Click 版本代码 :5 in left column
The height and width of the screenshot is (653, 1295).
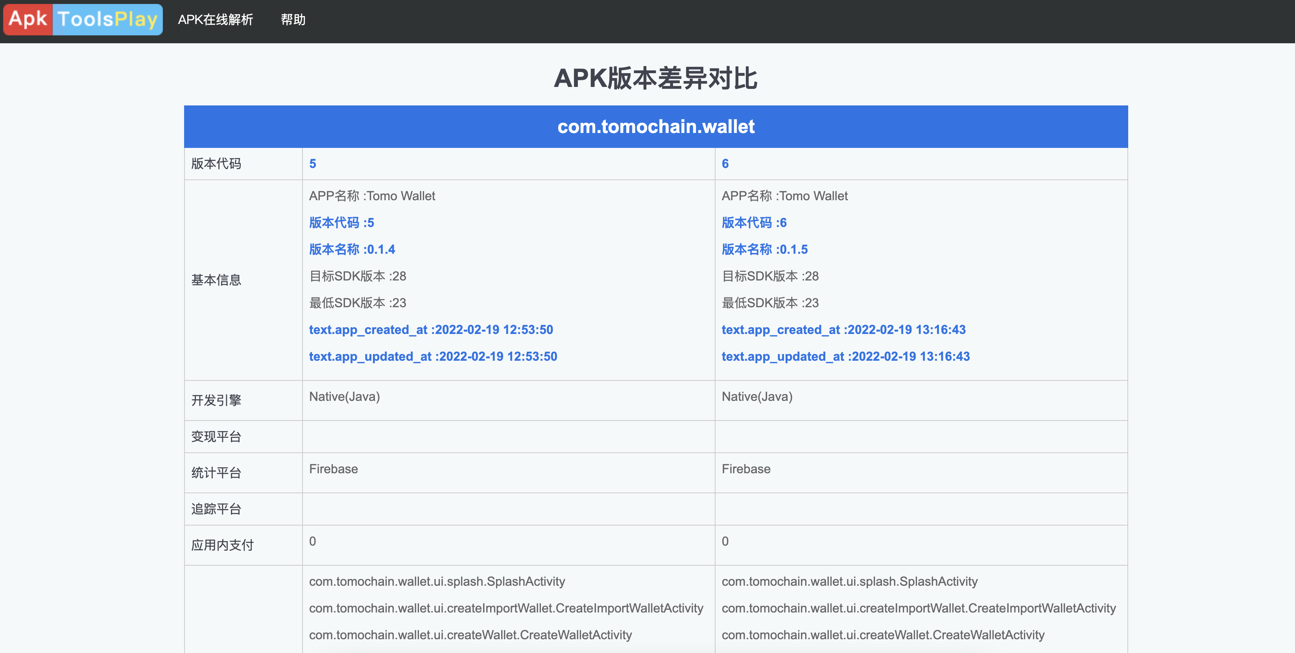pyautogui.click(x=341, y=223)
